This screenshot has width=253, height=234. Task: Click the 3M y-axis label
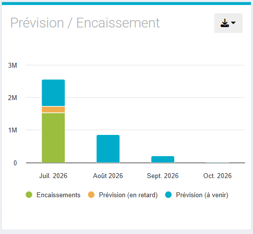13,65
